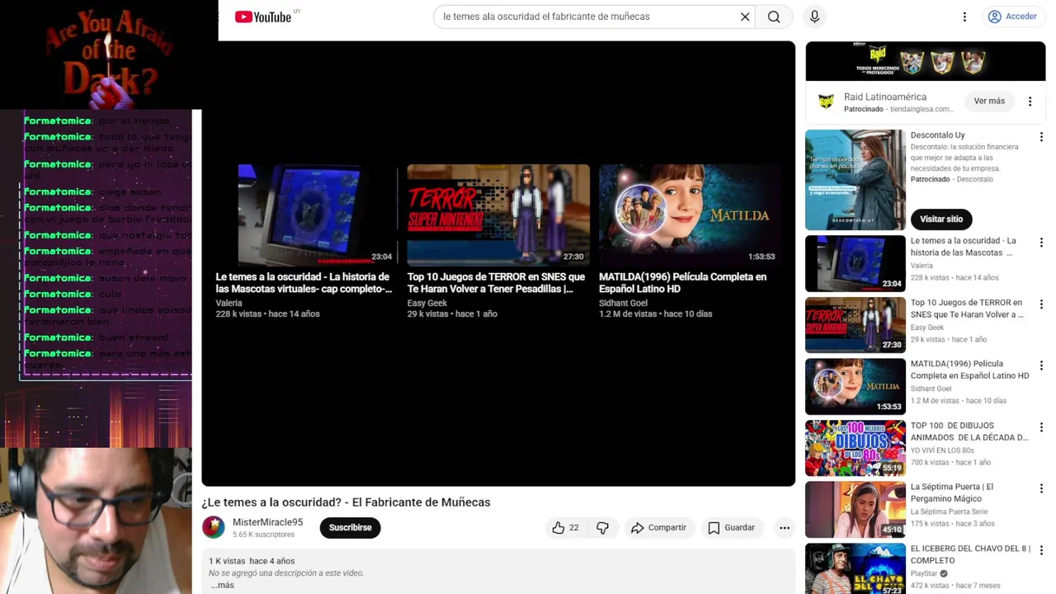Click channel name Sidhant Goel under end-screen

(x=623, y=303)
